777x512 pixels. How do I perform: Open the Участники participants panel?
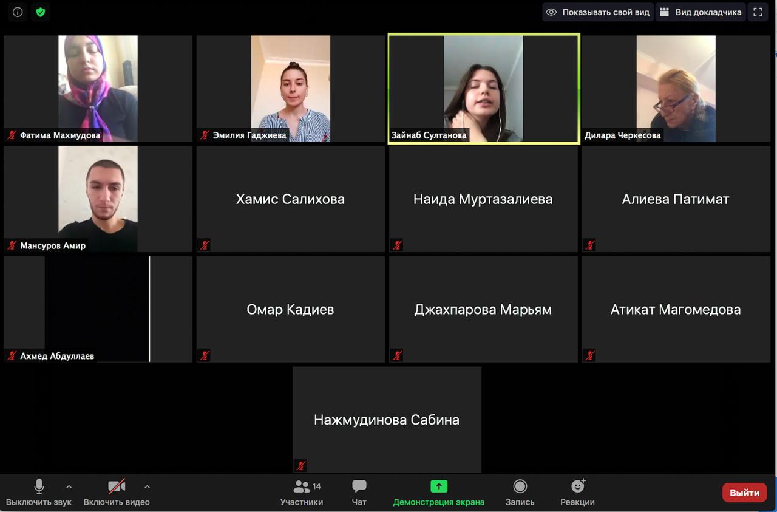[302, 493]
